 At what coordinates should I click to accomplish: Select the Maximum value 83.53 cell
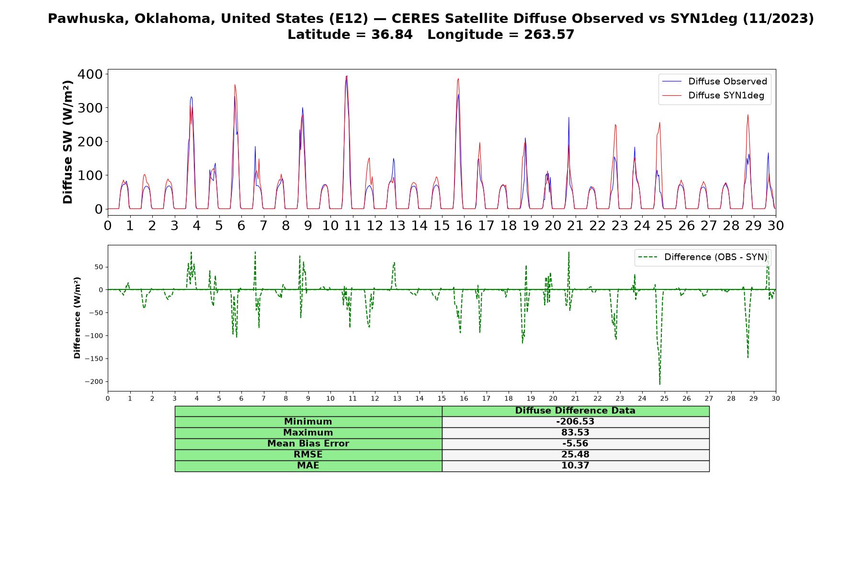[575, 433]
